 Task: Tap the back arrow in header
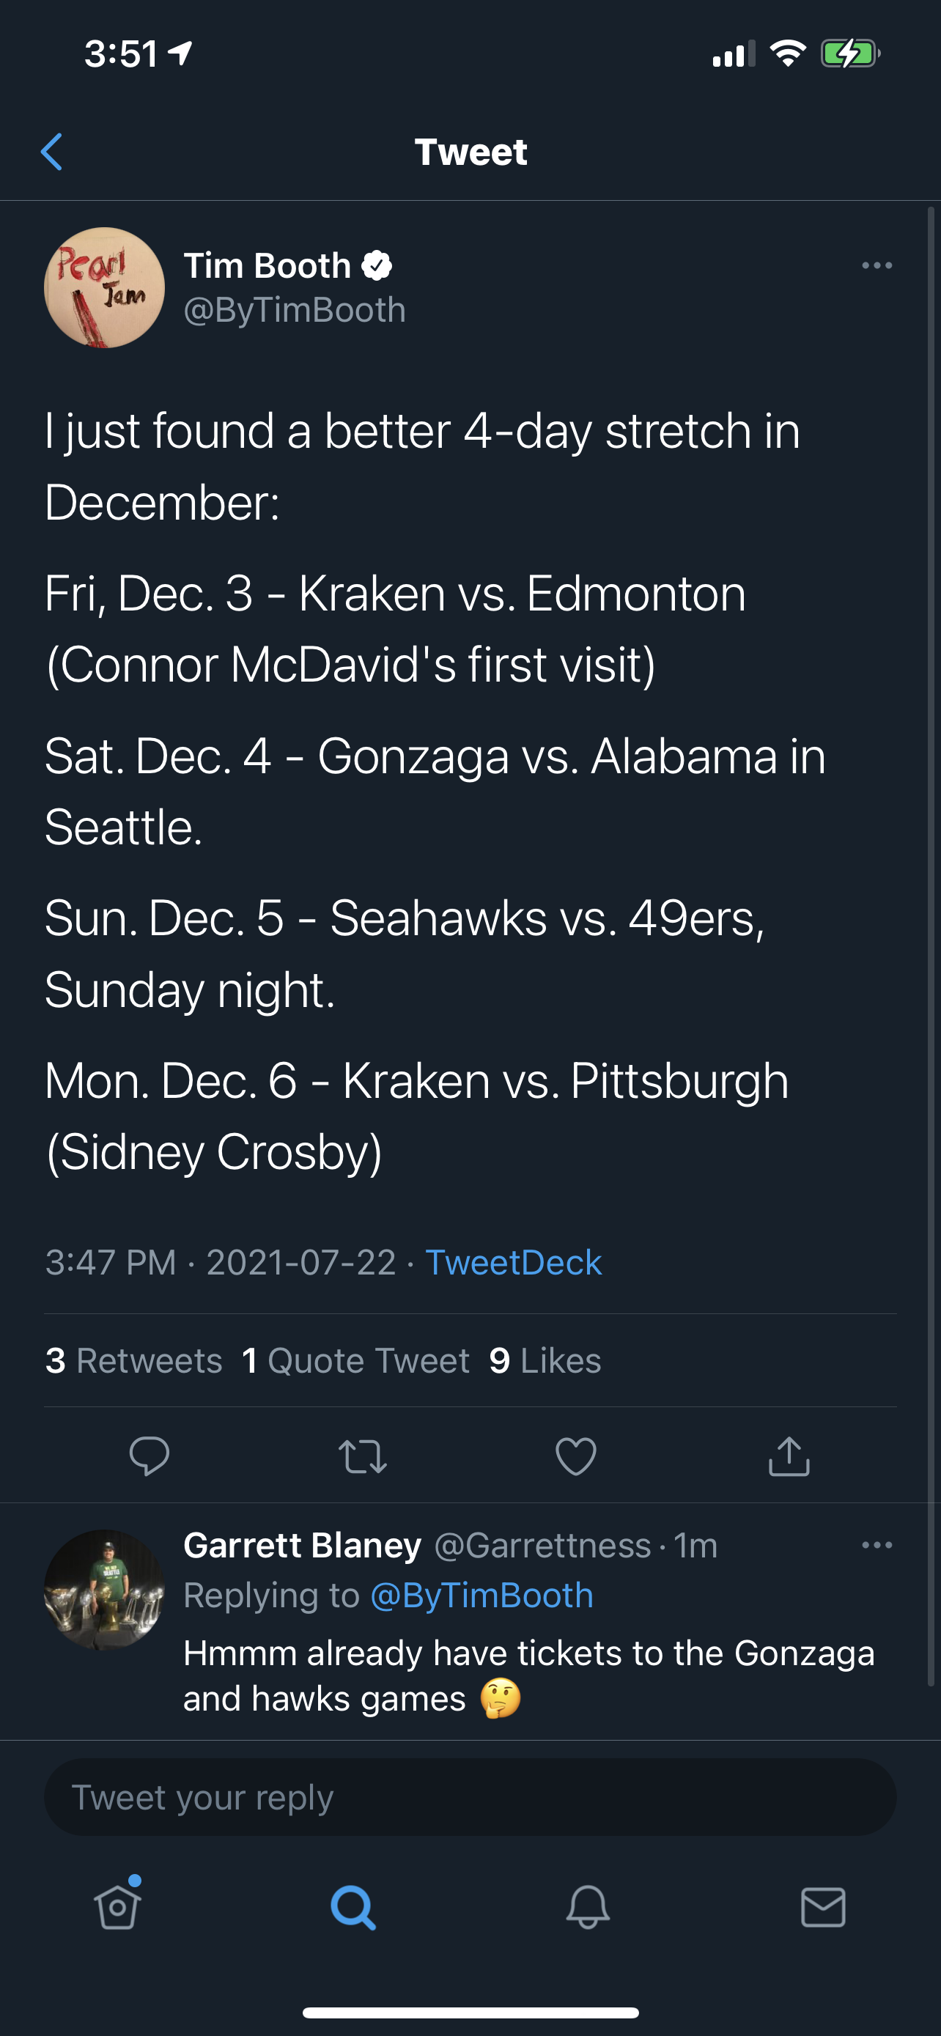click(52, 152)
